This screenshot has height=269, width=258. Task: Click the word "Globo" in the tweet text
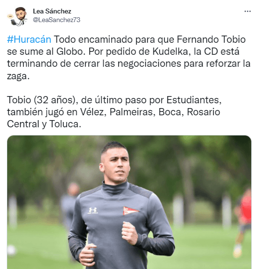pyautogui.click(x=71, y=51)
